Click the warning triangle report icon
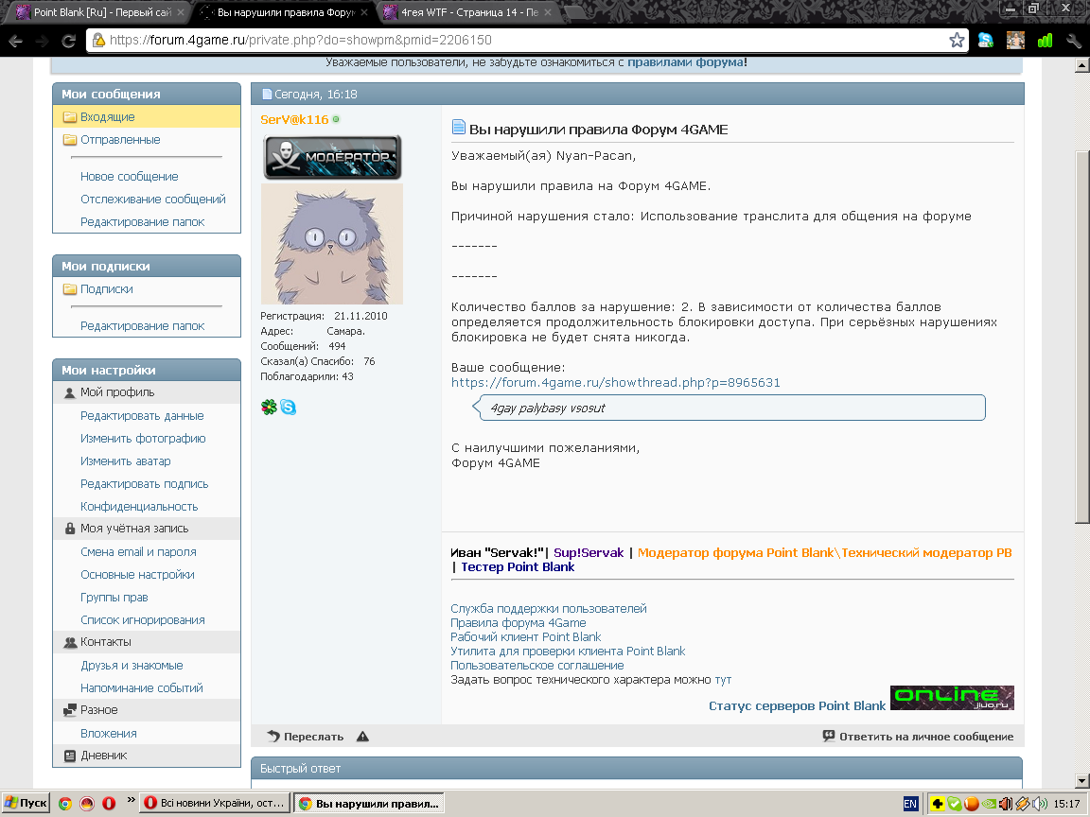The height and width of the screenshot is (817, 1090). [362, 737]
